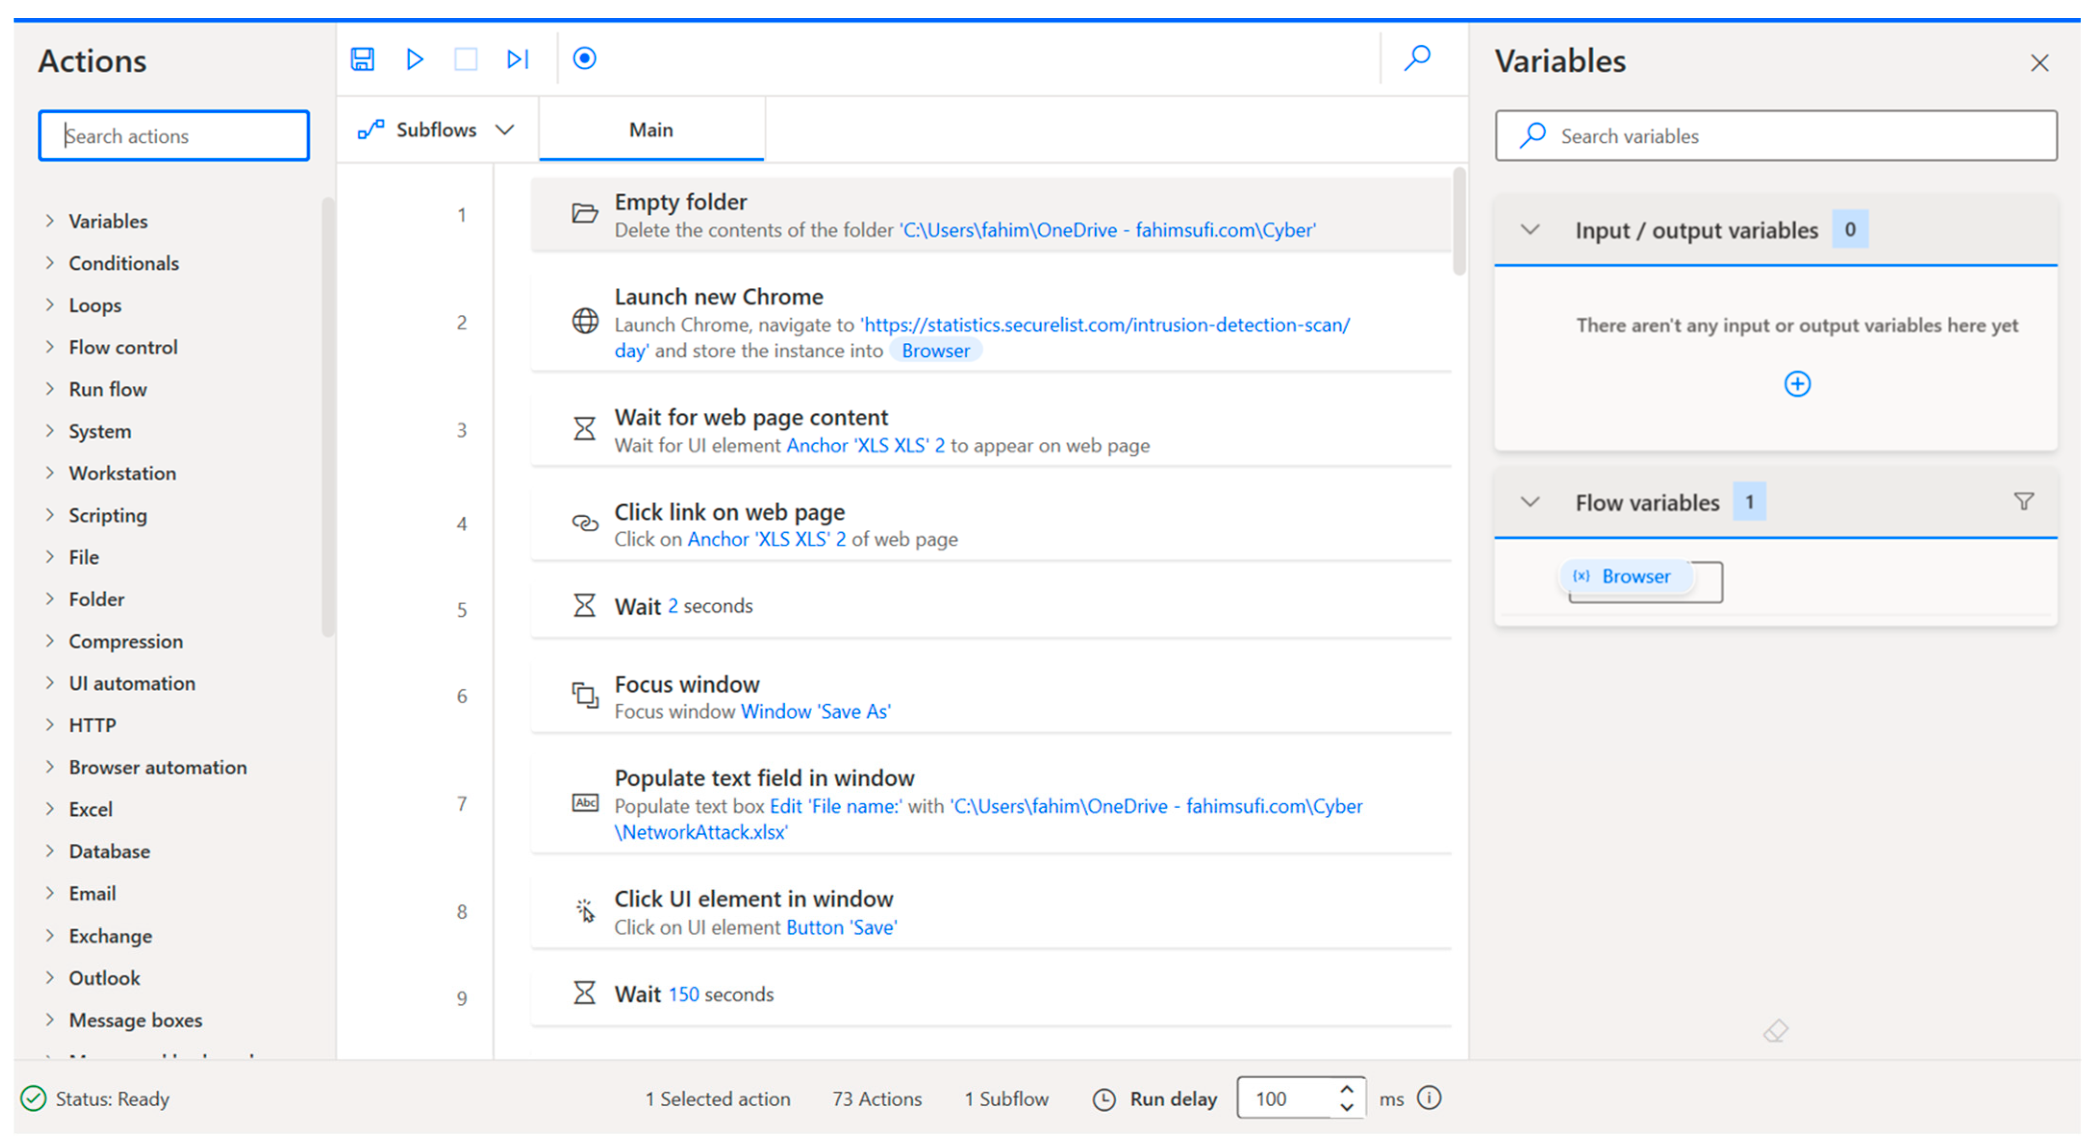Increase Run delay with up arrow

[1347, 1089]
